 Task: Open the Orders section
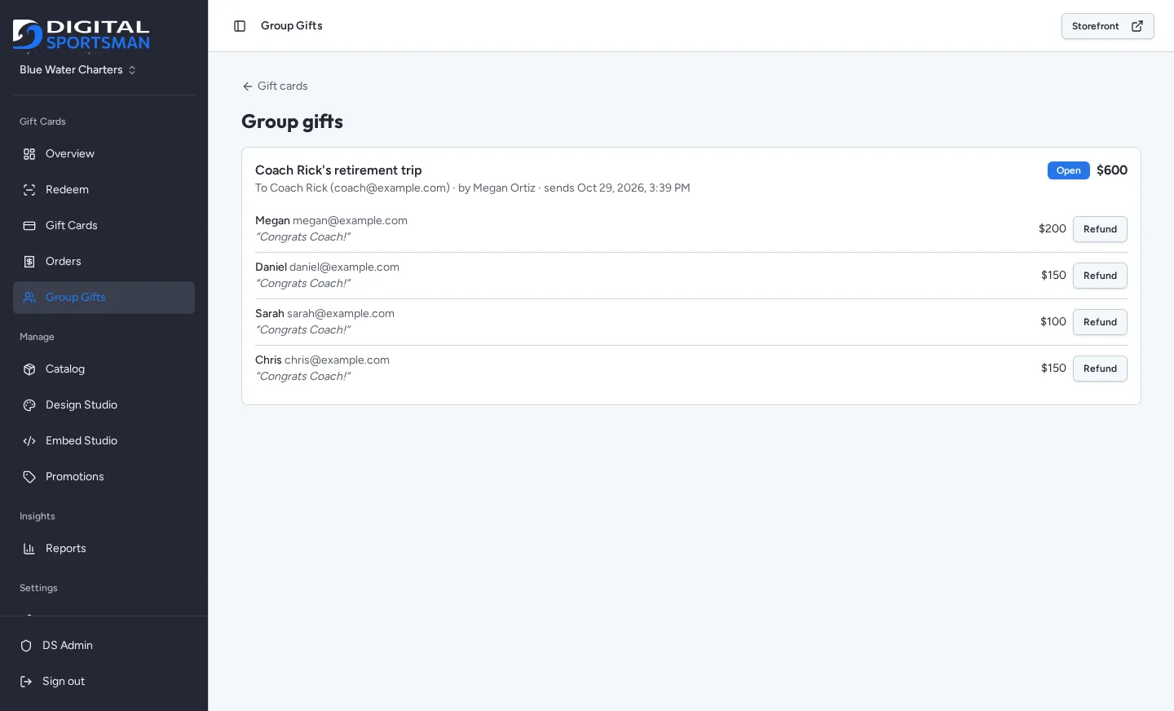coord(104,262)
